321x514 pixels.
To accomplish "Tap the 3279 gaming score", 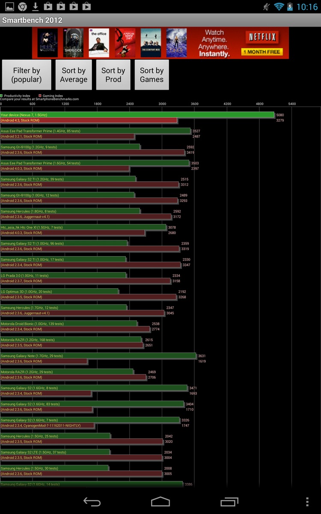I will coord(280,120).
